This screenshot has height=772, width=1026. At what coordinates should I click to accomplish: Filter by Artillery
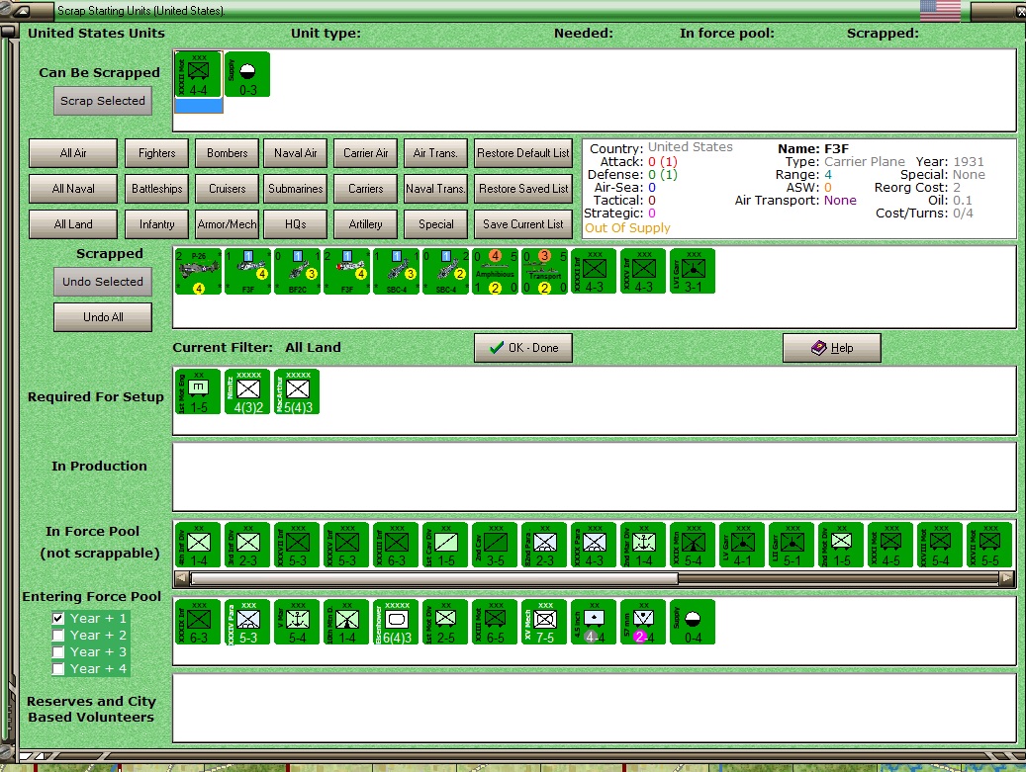[366, 224]
